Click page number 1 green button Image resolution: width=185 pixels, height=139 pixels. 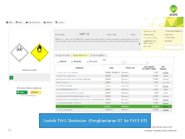11,78
